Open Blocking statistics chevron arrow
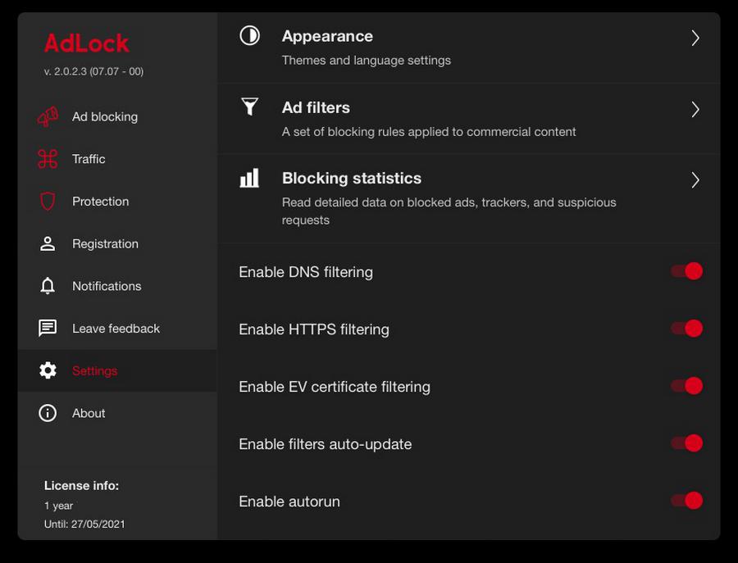Image resolution: width=738 pixels, height=563 pixels. (695, 179)
